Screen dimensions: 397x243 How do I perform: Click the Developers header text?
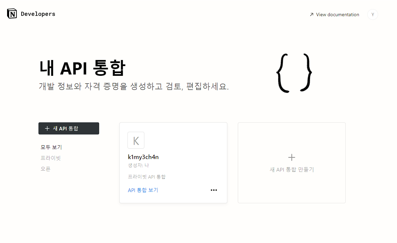coord(38,14)
